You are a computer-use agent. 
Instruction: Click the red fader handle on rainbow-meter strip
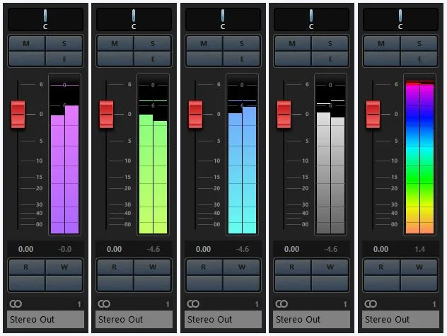373,114
